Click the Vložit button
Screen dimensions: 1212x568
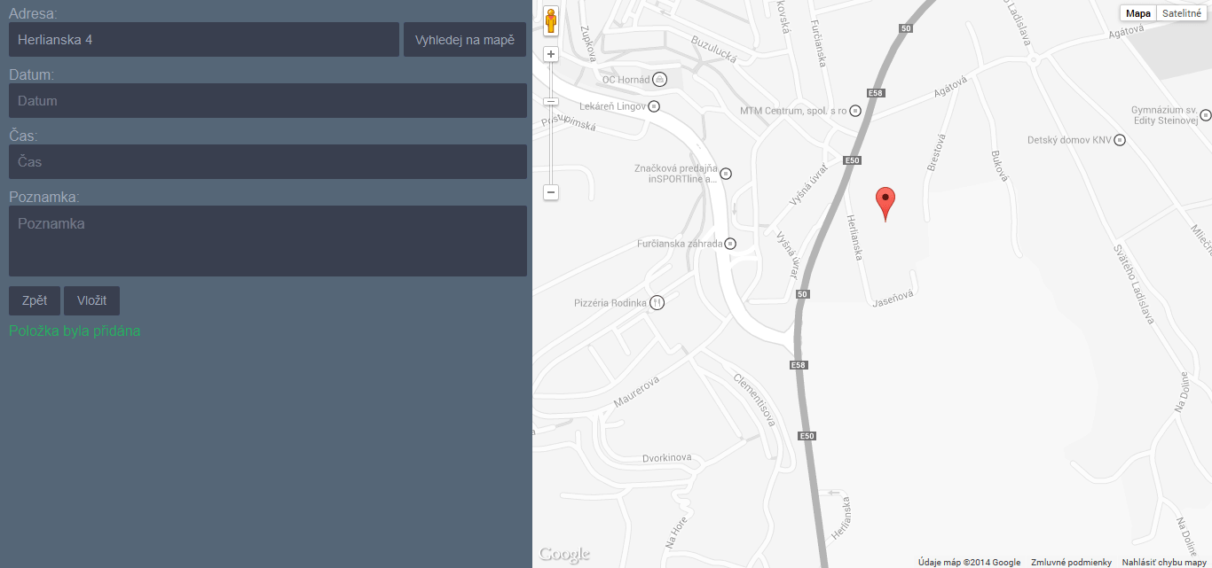point(91,300)
